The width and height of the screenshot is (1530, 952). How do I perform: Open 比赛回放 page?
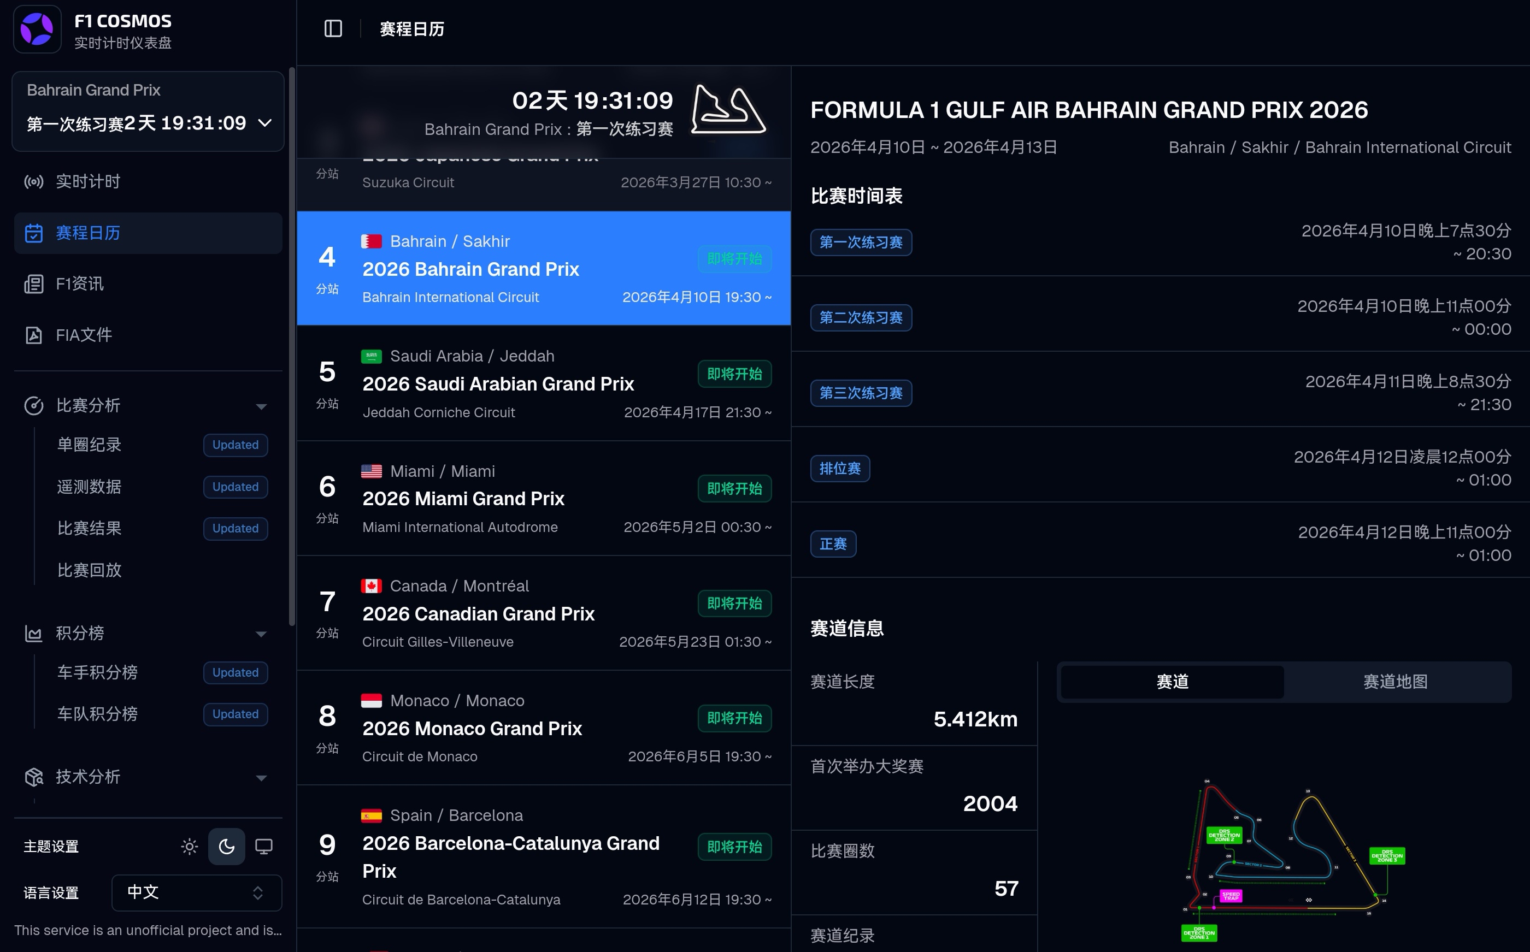click(90, 570)
